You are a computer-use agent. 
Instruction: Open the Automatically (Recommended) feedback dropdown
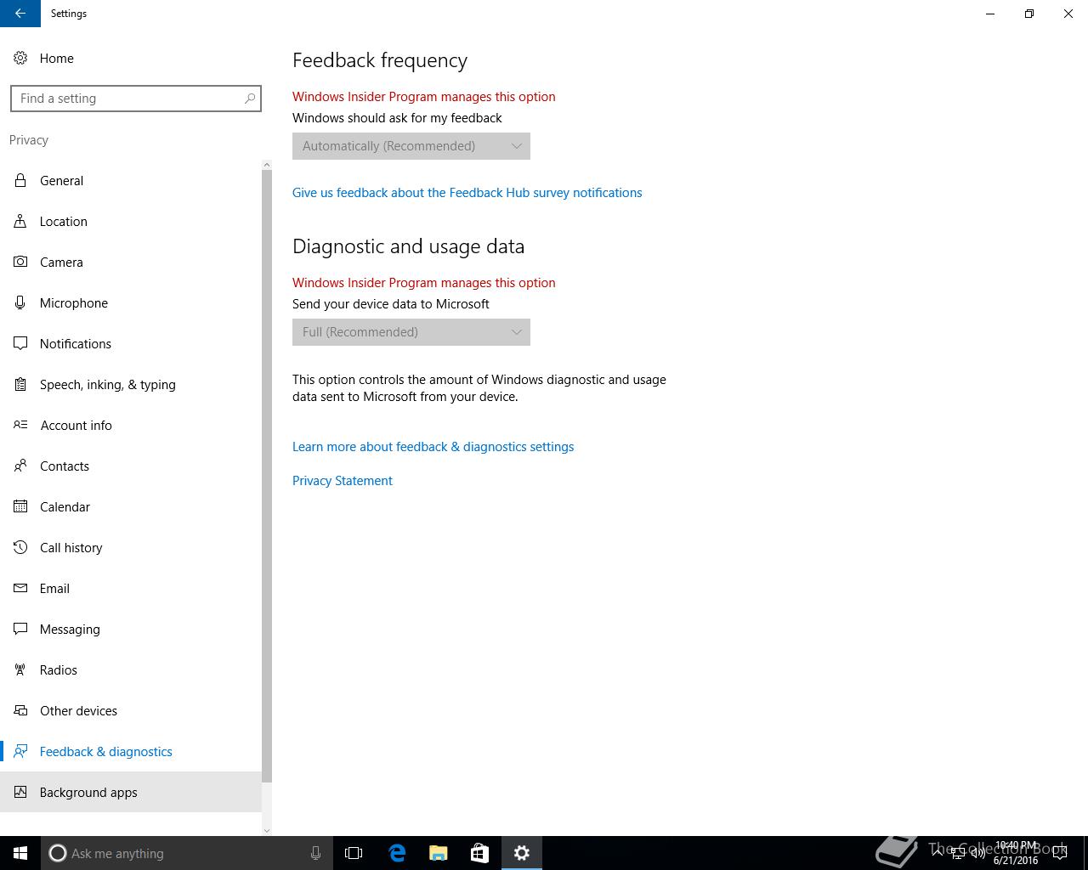coord(411,146)
